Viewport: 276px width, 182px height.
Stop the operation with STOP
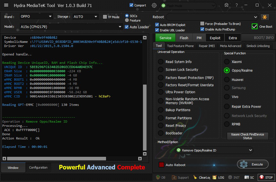point(266,178)
